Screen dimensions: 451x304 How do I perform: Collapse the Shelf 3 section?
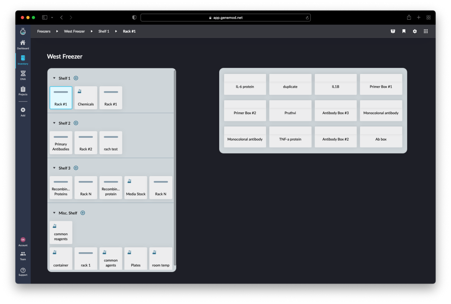[x=54, y=168]
